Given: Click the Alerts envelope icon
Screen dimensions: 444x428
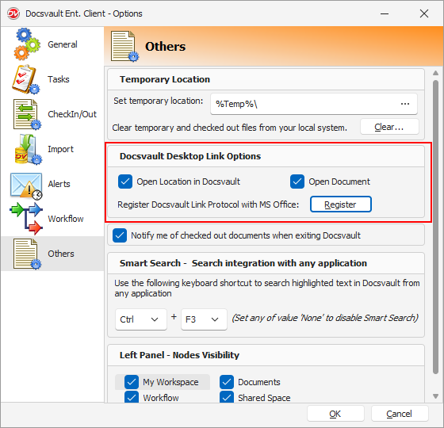Looking at the screenshot, I should click(26, 185).
